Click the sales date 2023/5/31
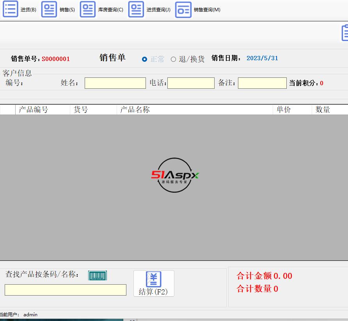The image size is (348, 321). coord(262,58)
